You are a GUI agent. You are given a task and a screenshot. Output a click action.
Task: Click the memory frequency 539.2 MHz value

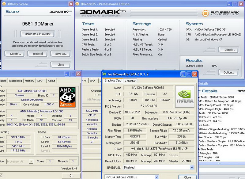click(x=92, y=111)
